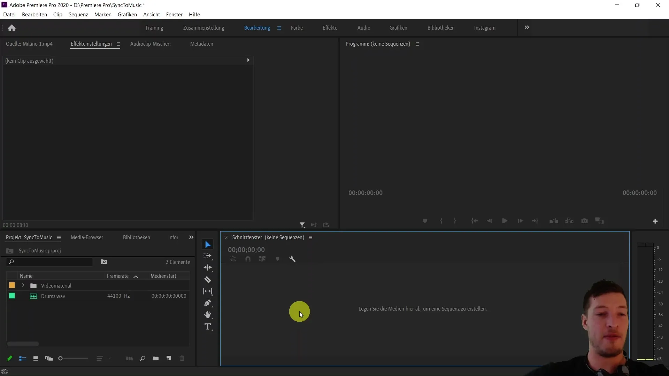Open Programm monitor panel menu
Screen dimensions: 669x376
(417, 44)
